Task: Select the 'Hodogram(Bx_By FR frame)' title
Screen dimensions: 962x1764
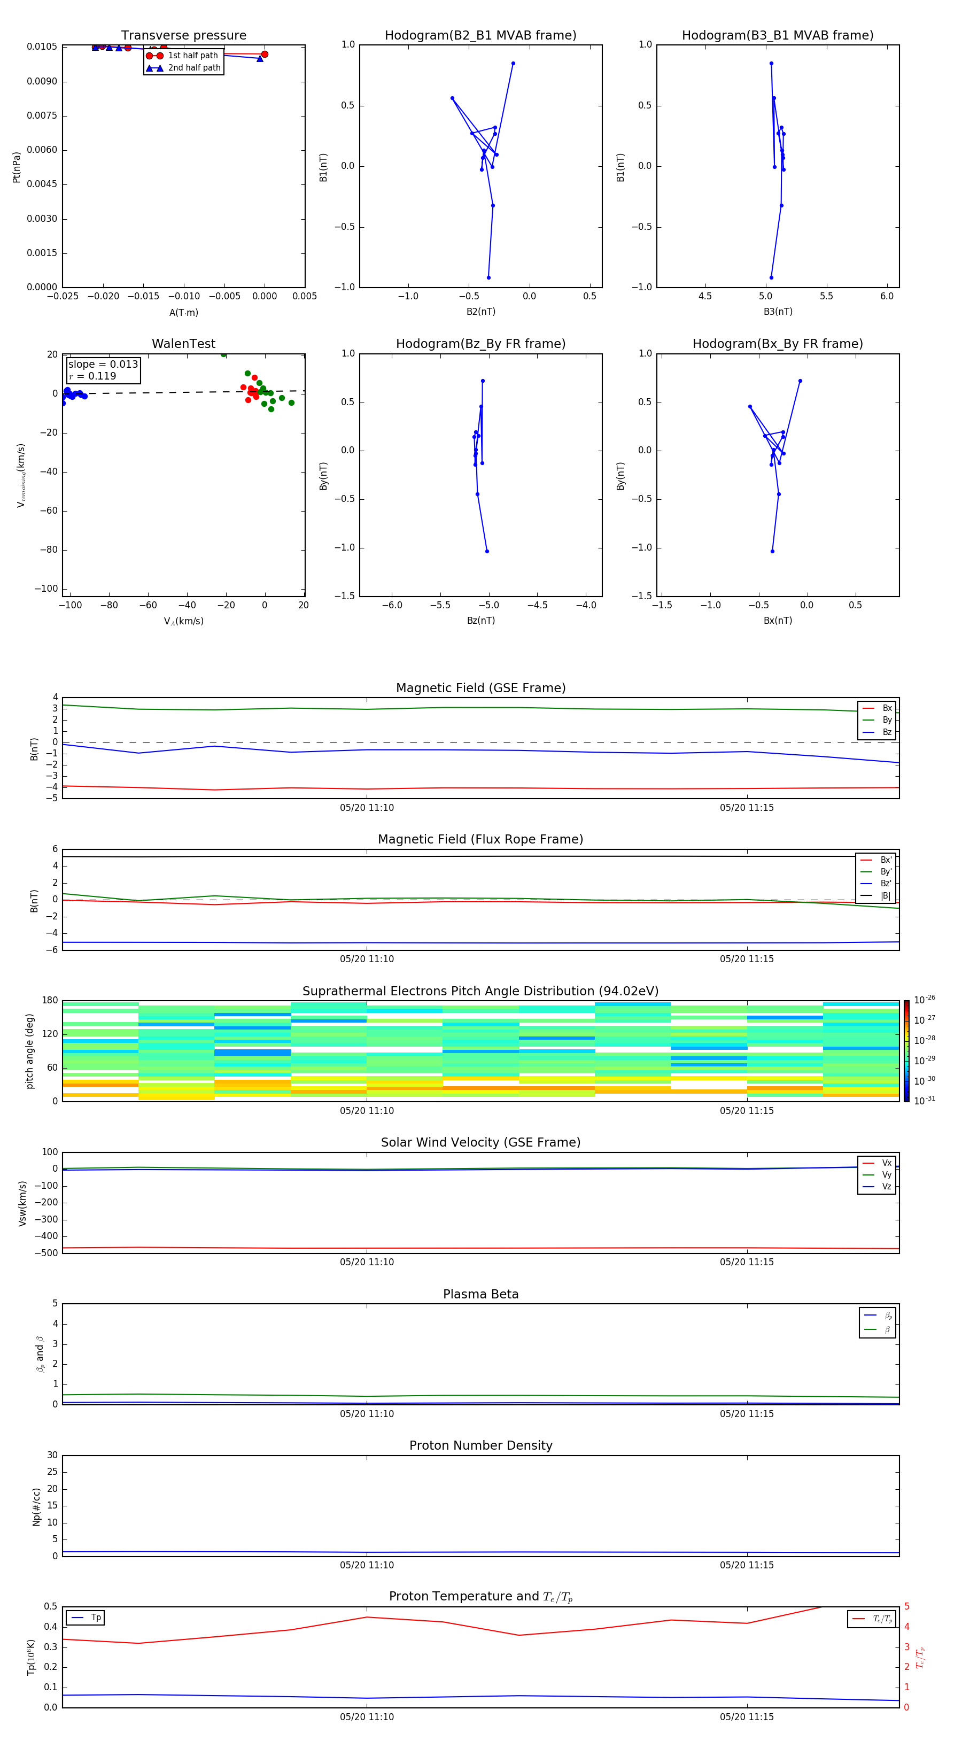Action: coord(778,344)
